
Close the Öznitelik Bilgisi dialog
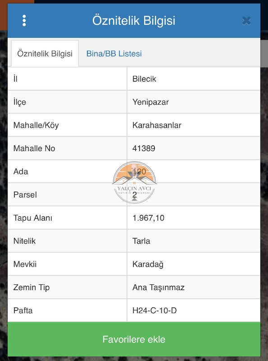246,21
